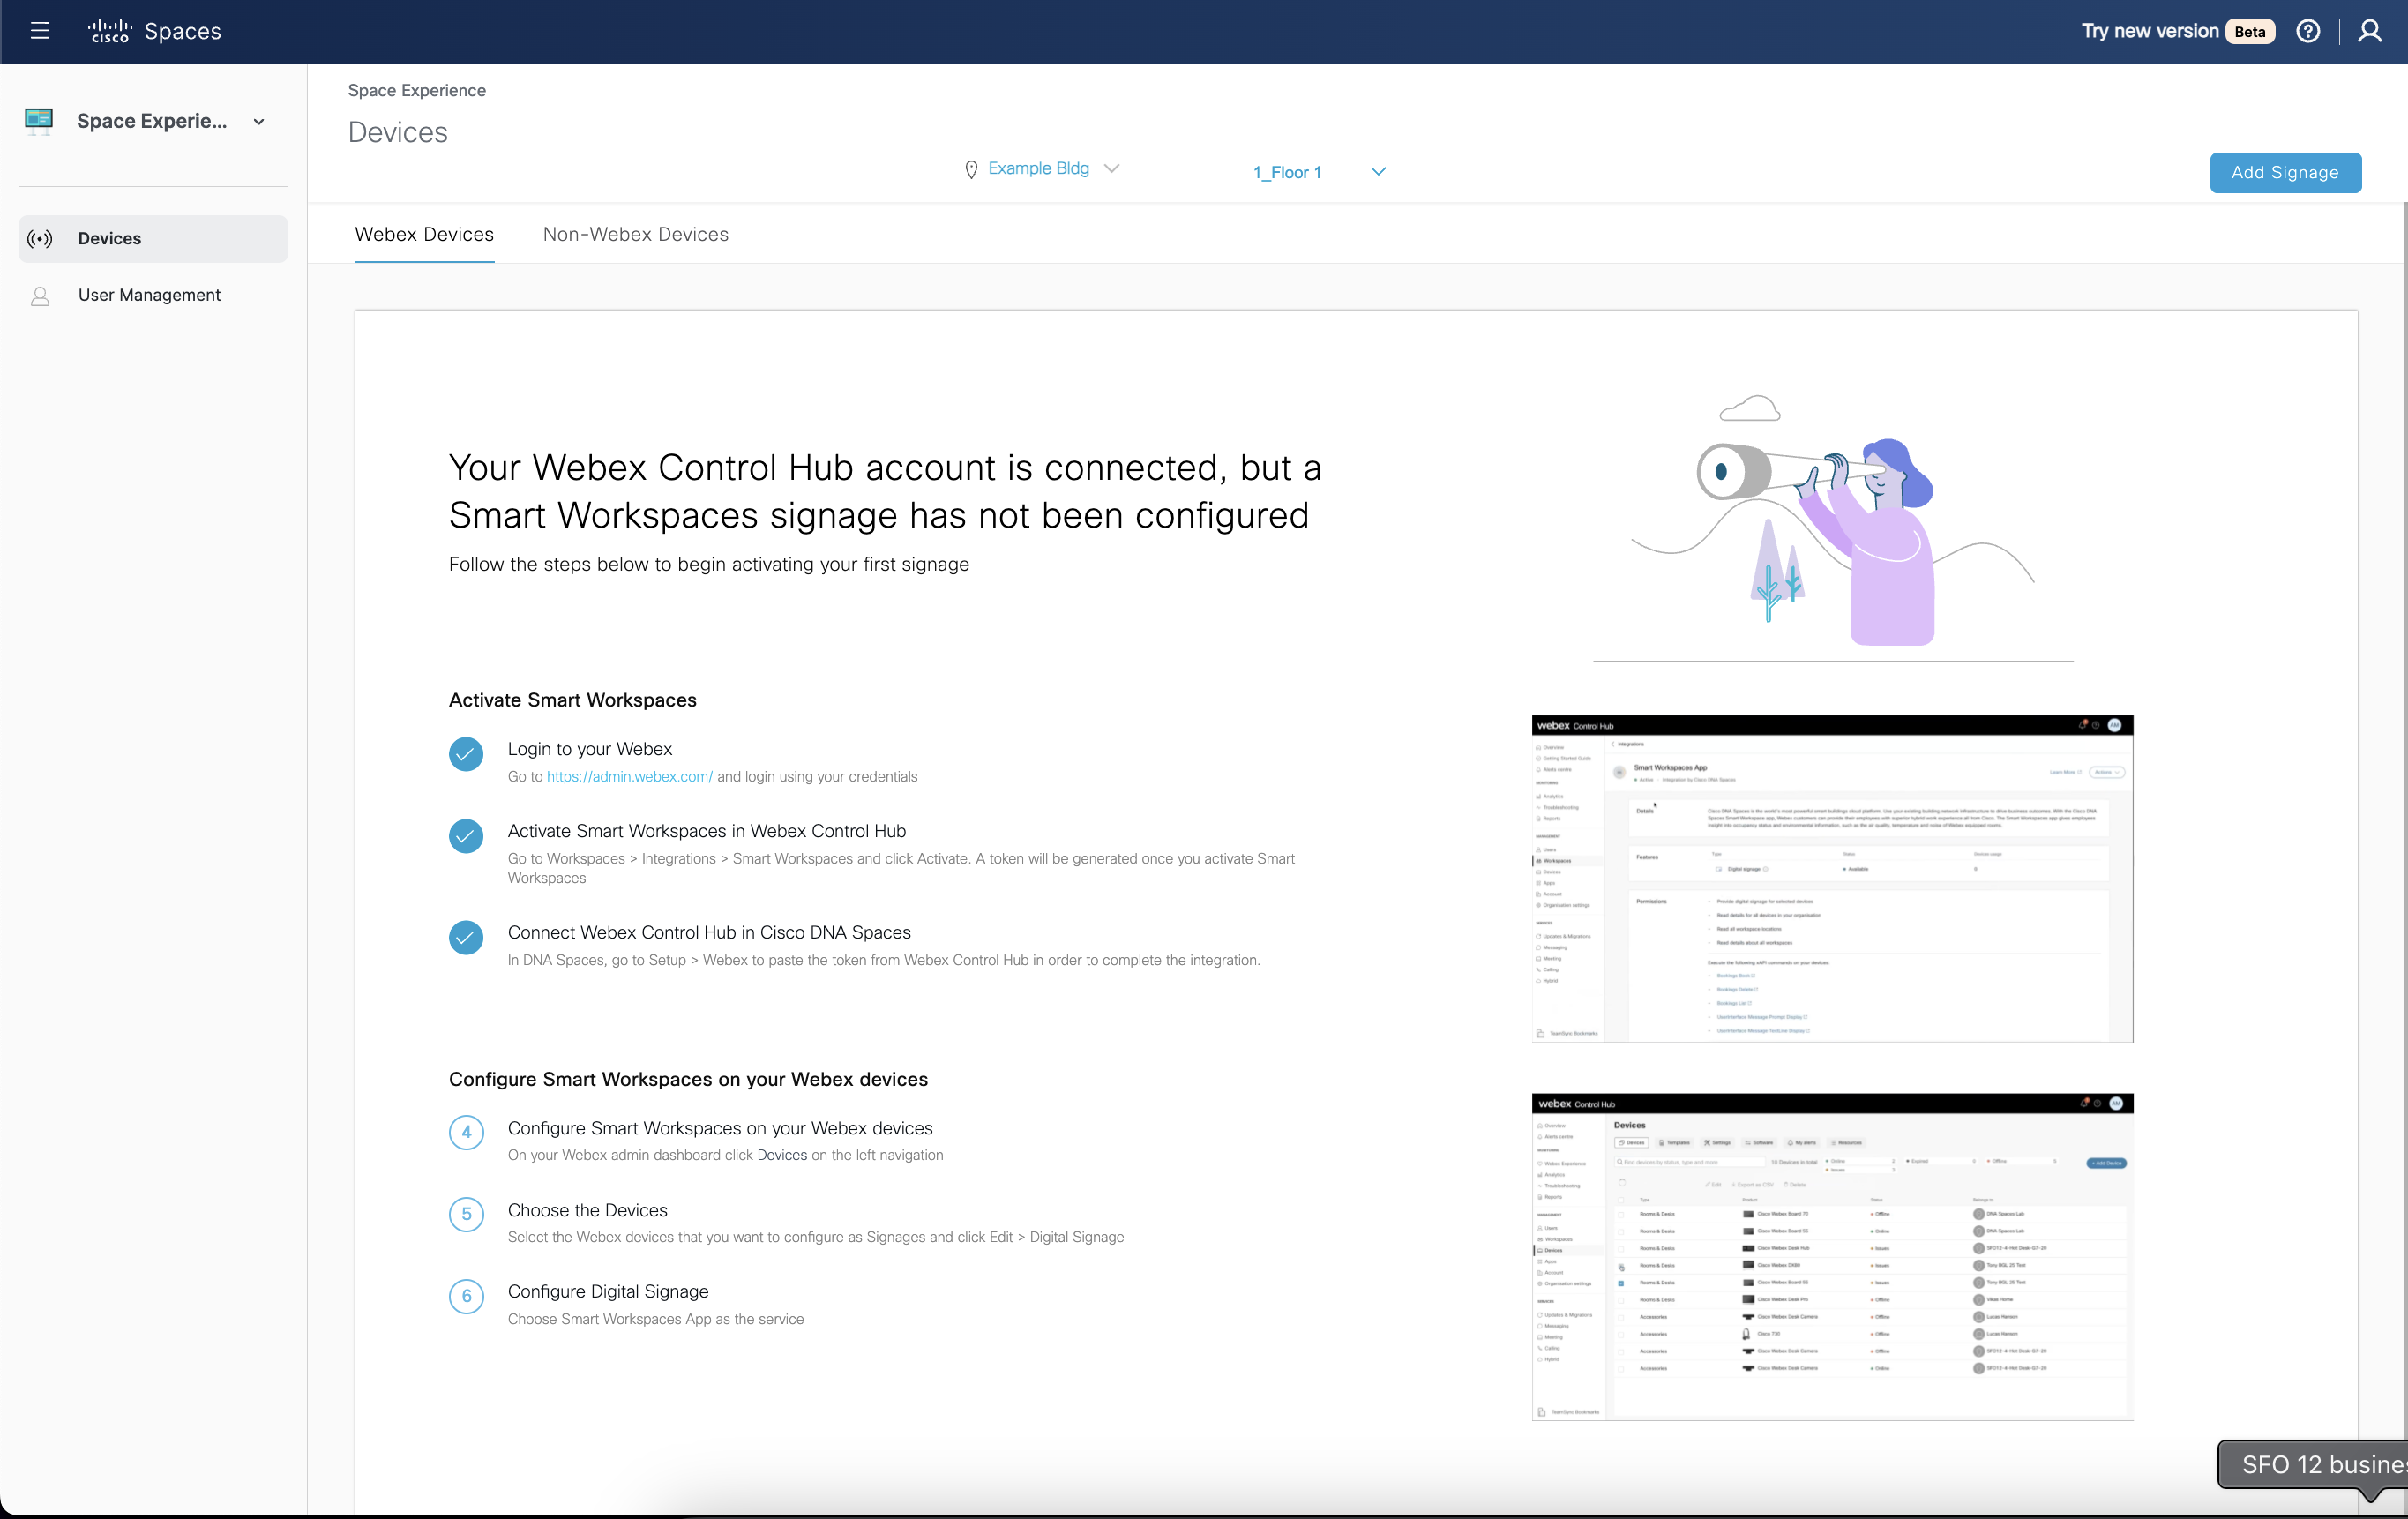The image size is (2408, 1519).
Task: Open the help question mark icon
Action: (x=2308, y=31)
